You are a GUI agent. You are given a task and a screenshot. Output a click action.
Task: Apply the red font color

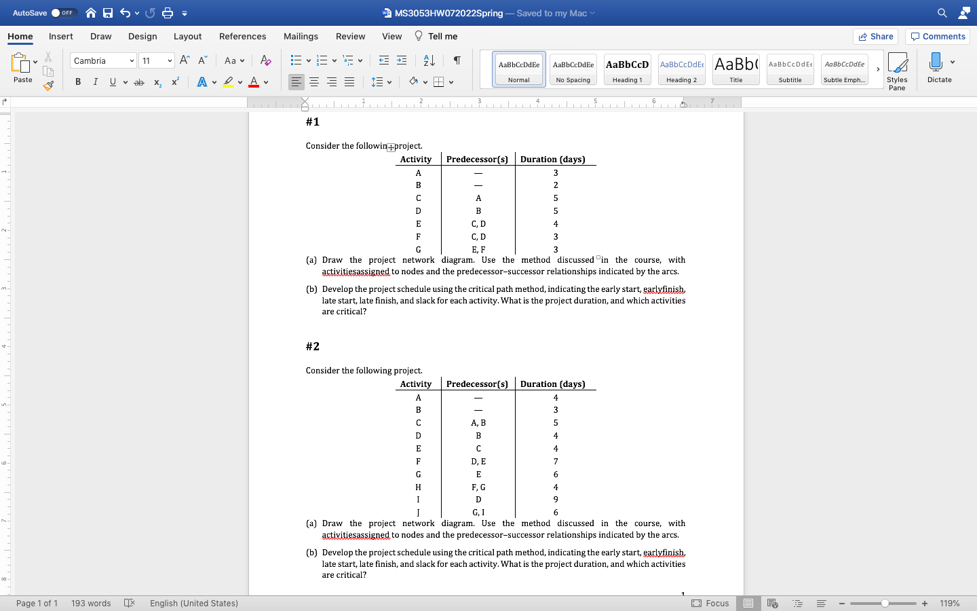(254, 82)
